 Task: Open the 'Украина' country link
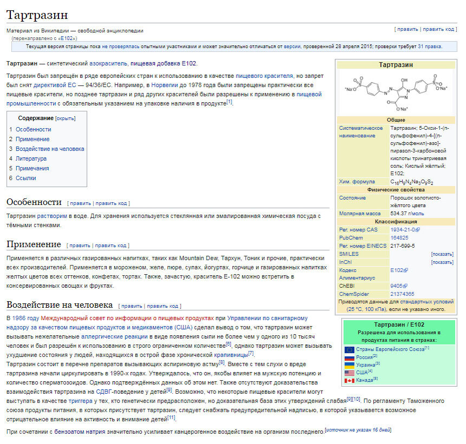pos(365,365)
